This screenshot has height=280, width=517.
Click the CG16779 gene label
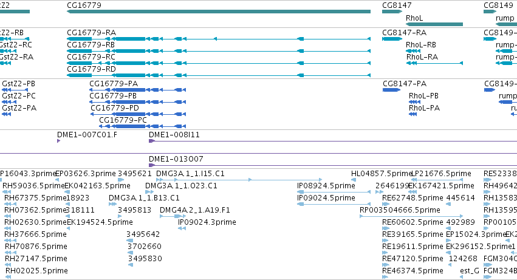(84, 5)
